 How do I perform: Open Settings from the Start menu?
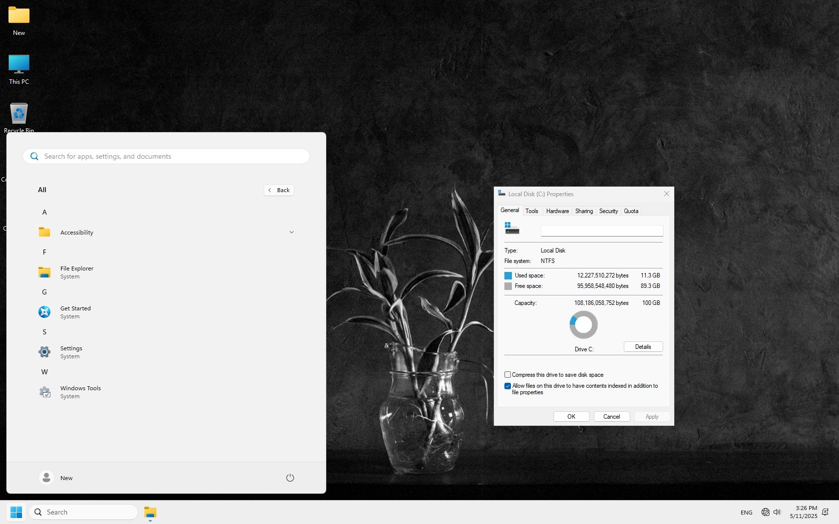coord(71,352)
